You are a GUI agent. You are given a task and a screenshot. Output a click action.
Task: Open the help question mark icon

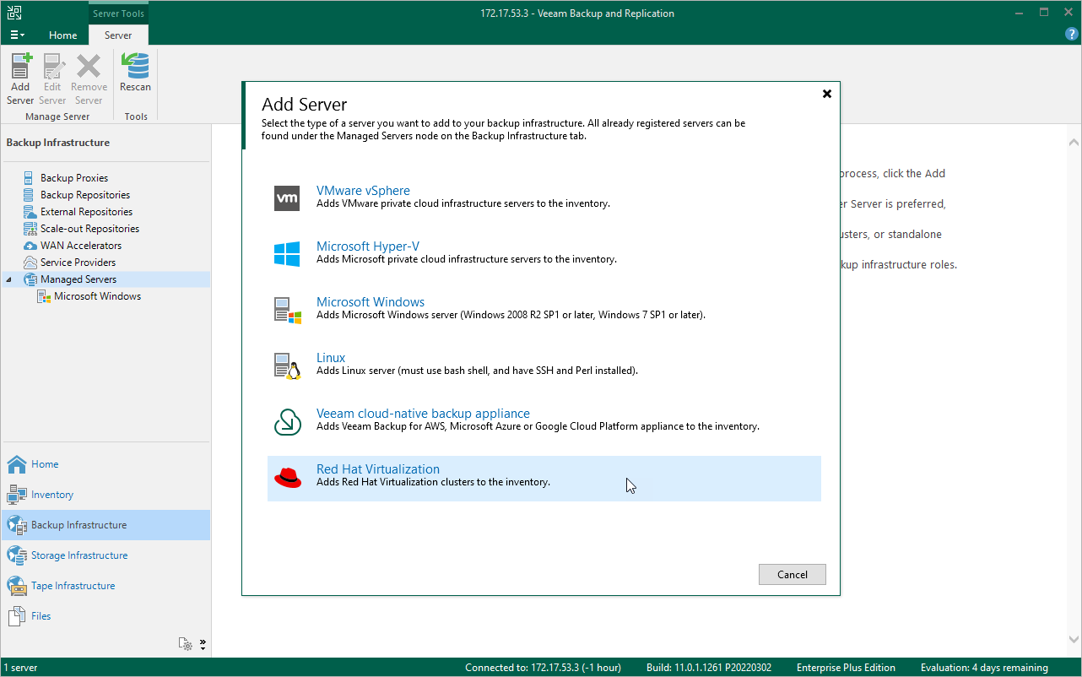[x=1072, y=35]
